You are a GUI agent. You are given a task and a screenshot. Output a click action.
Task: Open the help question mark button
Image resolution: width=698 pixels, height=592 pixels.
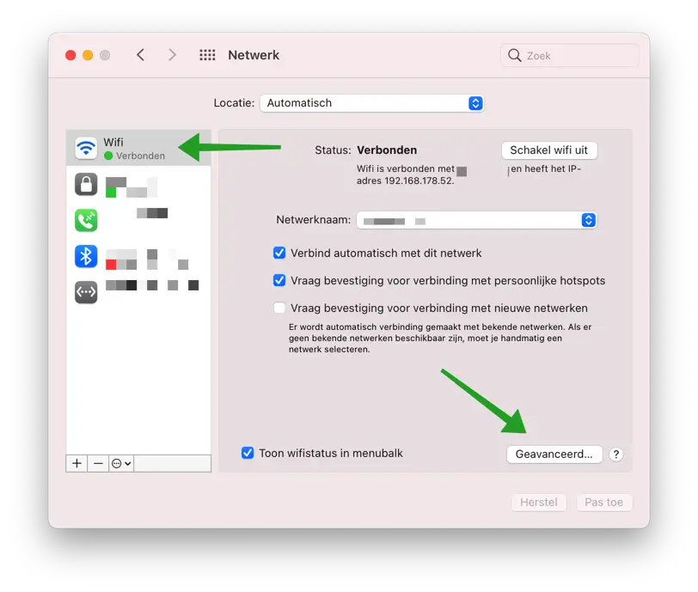pos(616,455)
